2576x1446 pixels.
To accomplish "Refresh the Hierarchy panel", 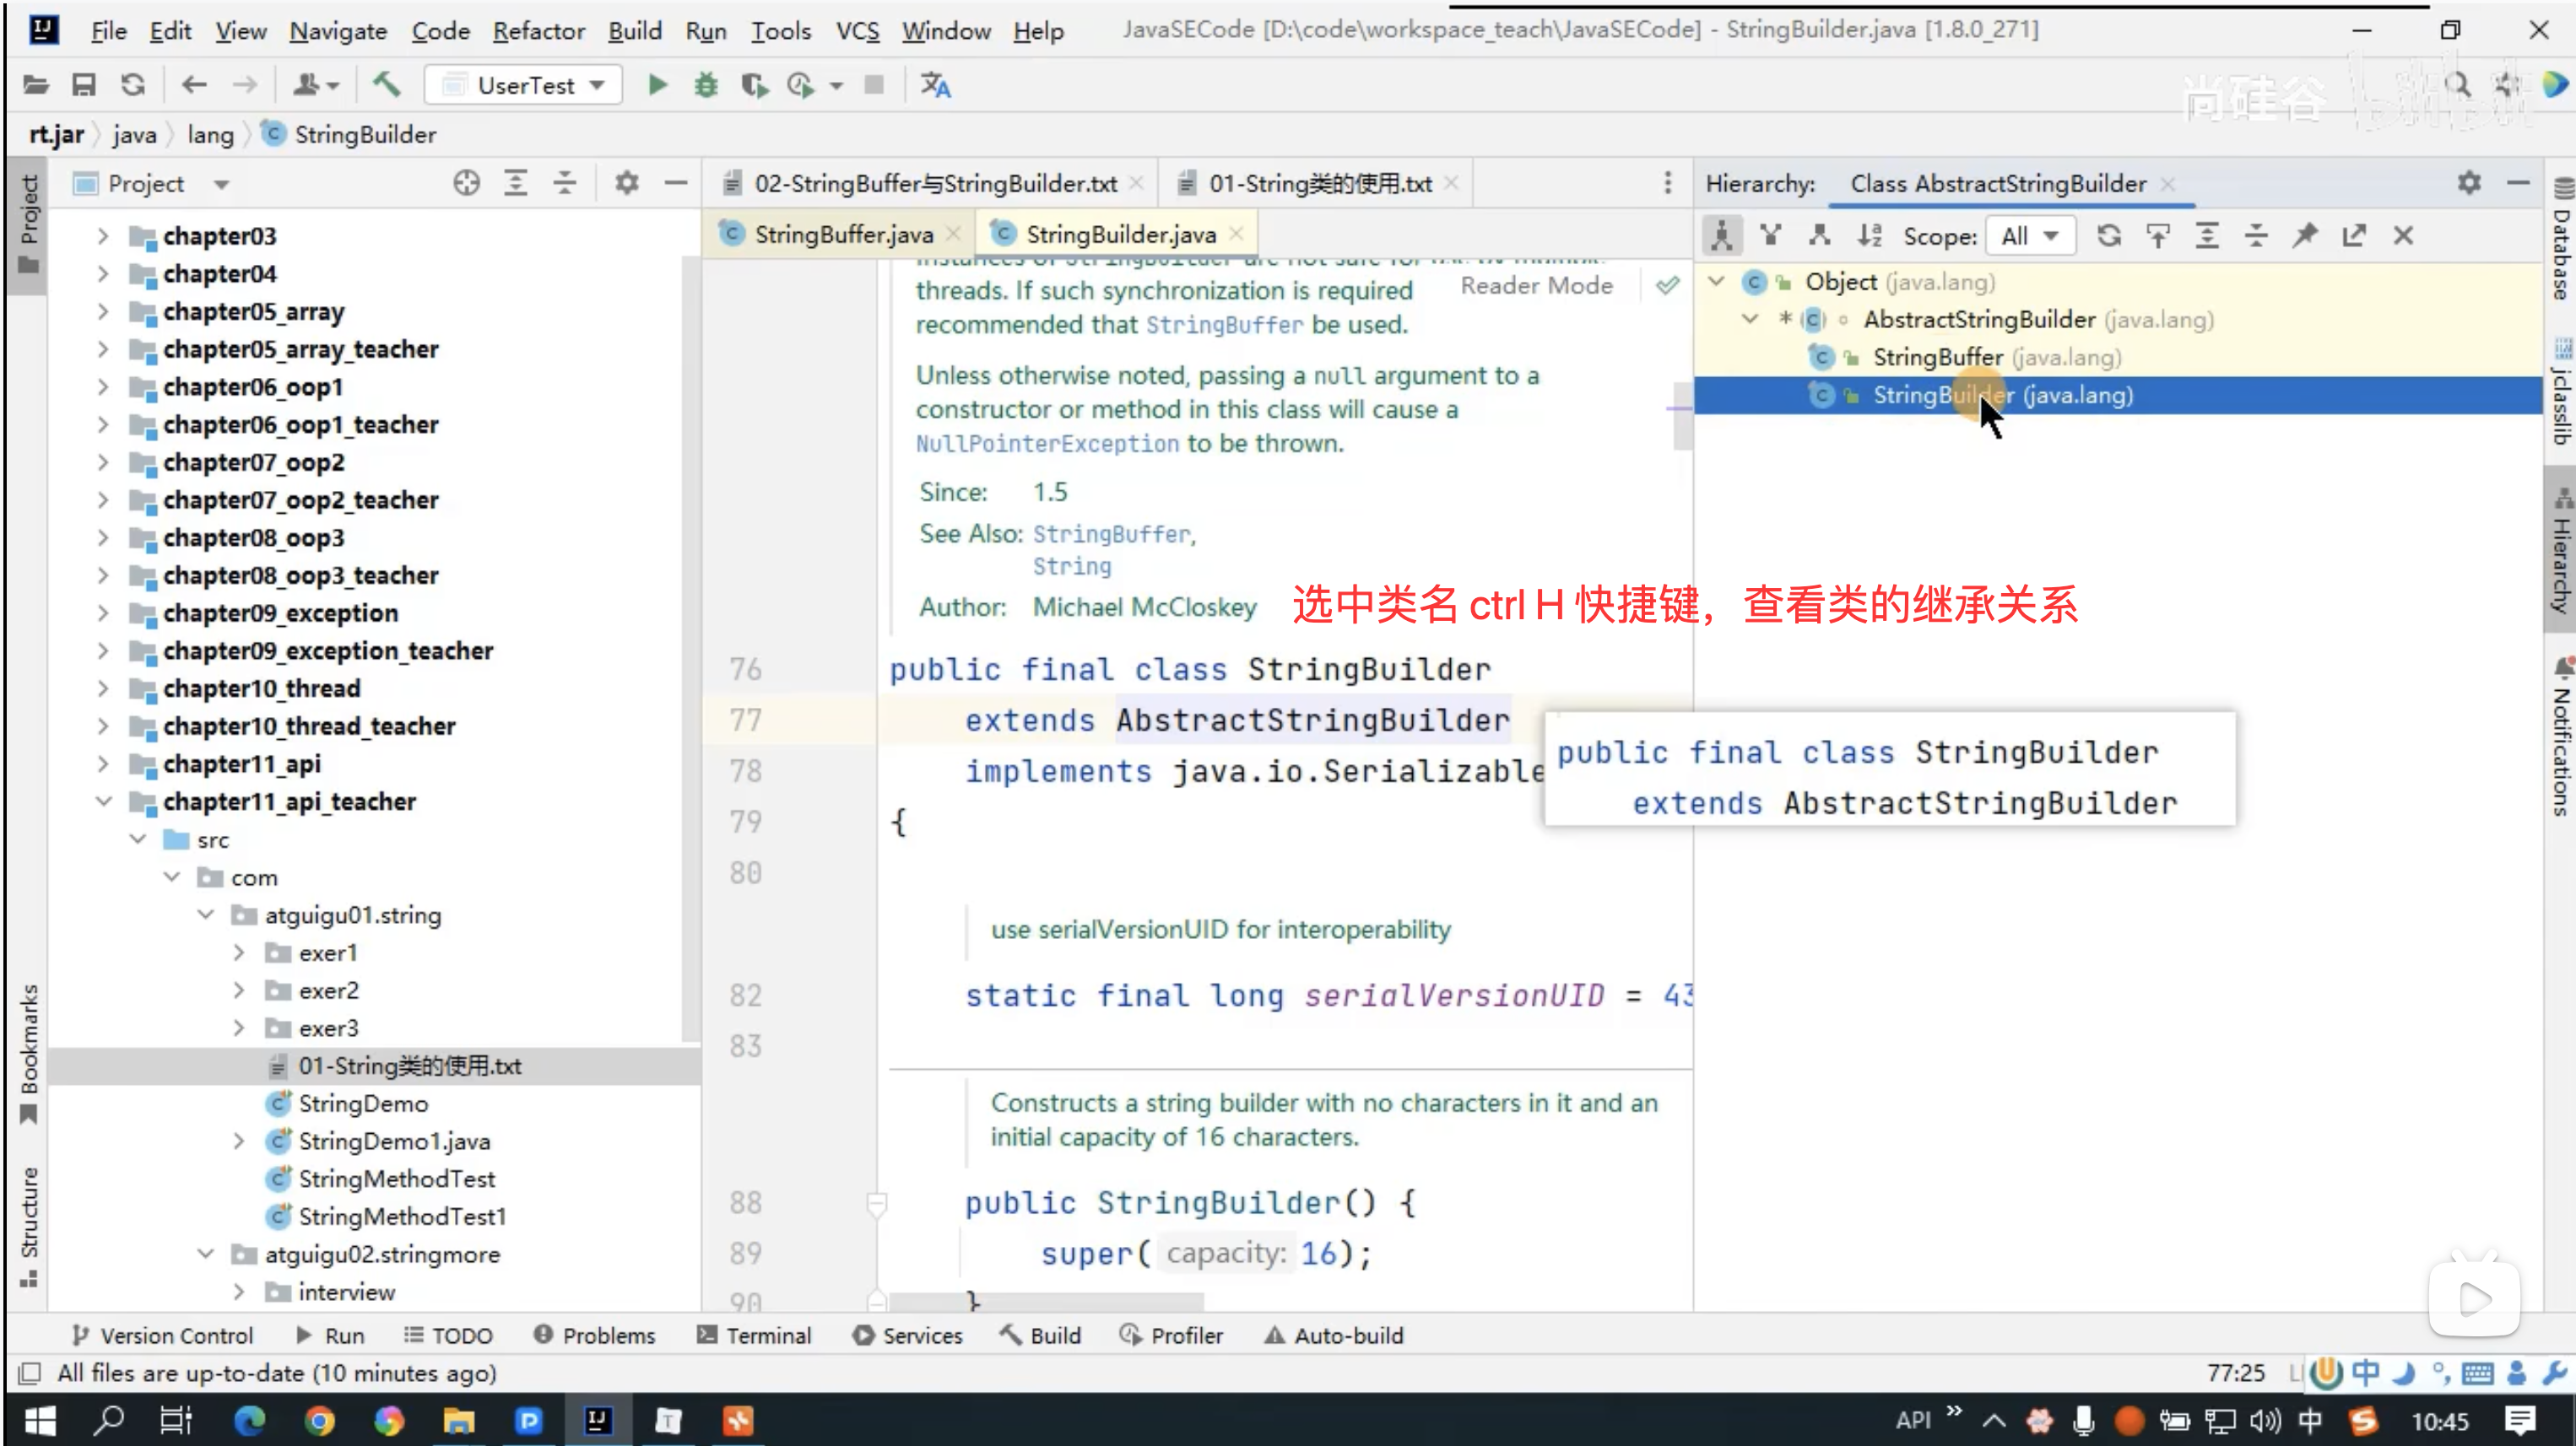I will (x=2109, y=236).
